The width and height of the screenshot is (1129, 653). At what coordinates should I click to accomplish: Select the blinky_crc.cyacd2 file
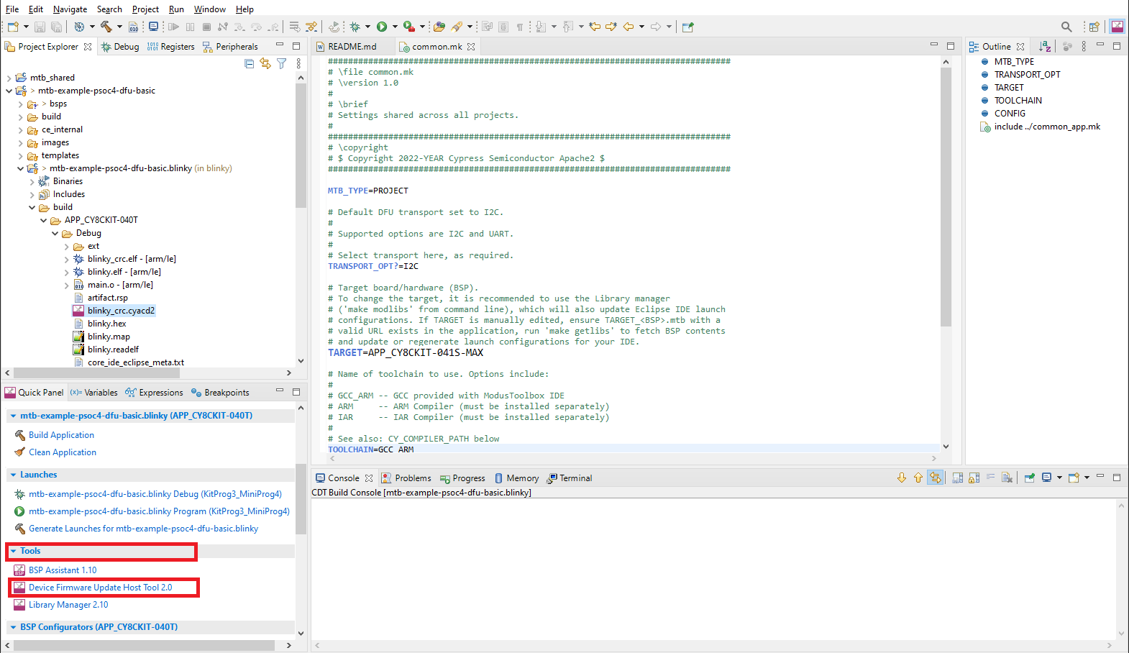click(121, 311)
